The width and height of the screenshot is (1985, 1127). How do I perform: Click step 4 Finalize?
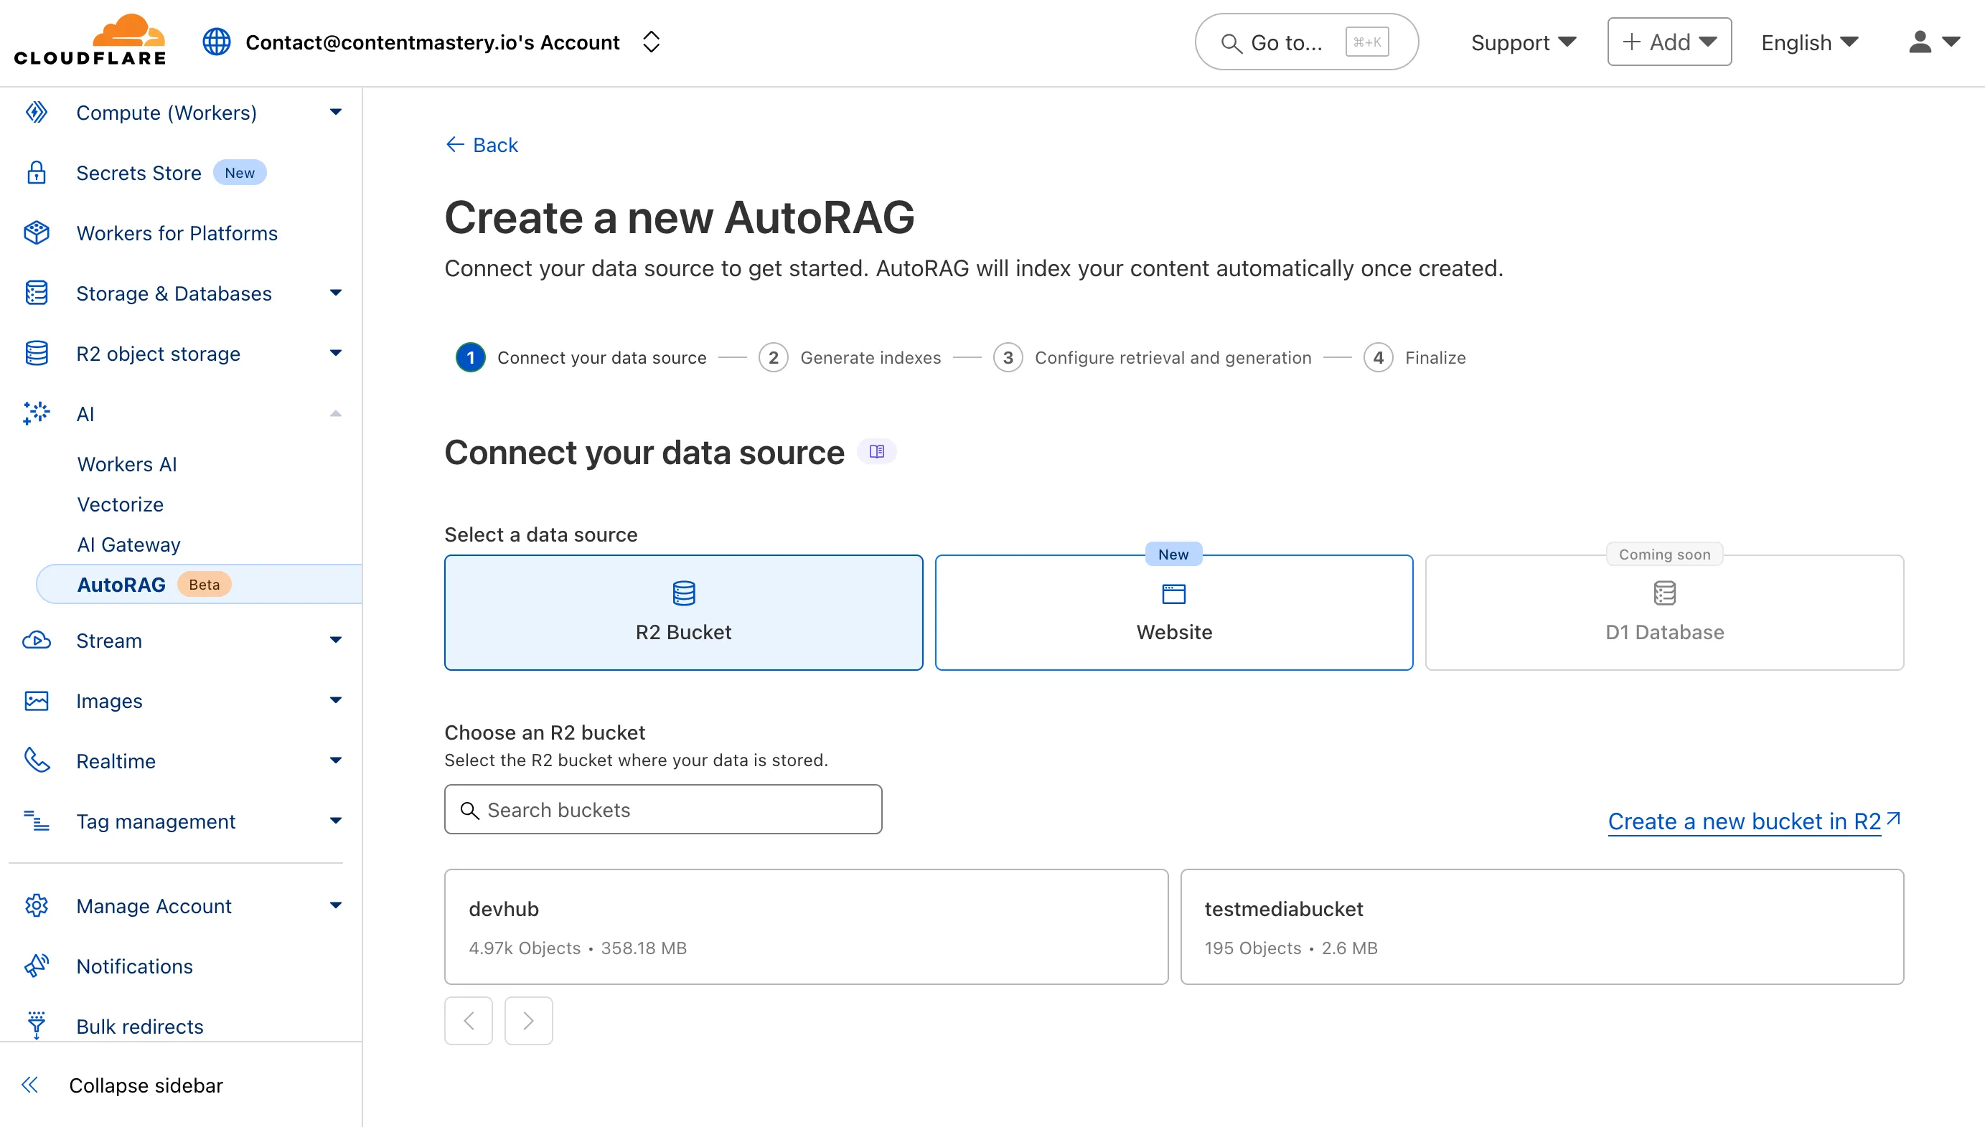point(1414,357)
